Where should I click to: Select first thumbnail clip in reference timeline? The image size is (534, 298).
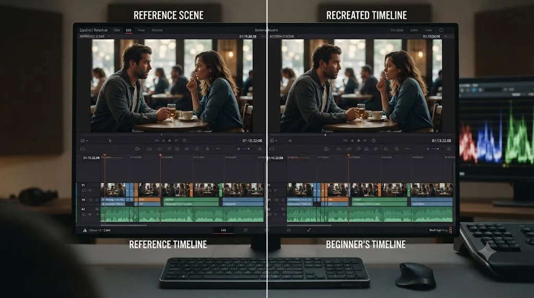tap(113, 190)
